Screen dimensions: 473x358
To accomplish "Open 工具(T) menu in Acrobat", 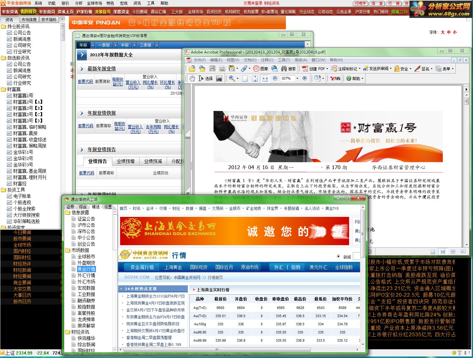I will pyautogui.click(x=284, y=60).
